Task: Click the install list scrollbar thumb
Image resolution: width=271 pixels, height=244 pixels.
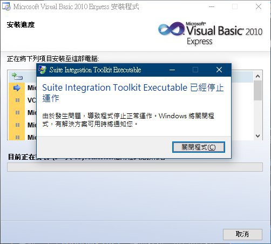Action: 258,90
